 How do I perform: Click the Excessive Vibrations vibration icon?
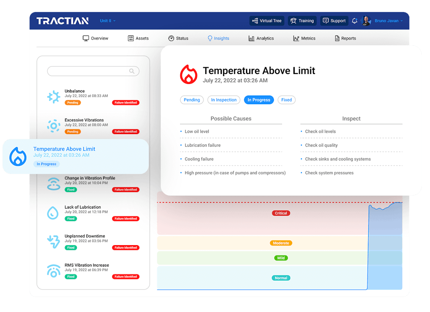(x=53, y=126)
